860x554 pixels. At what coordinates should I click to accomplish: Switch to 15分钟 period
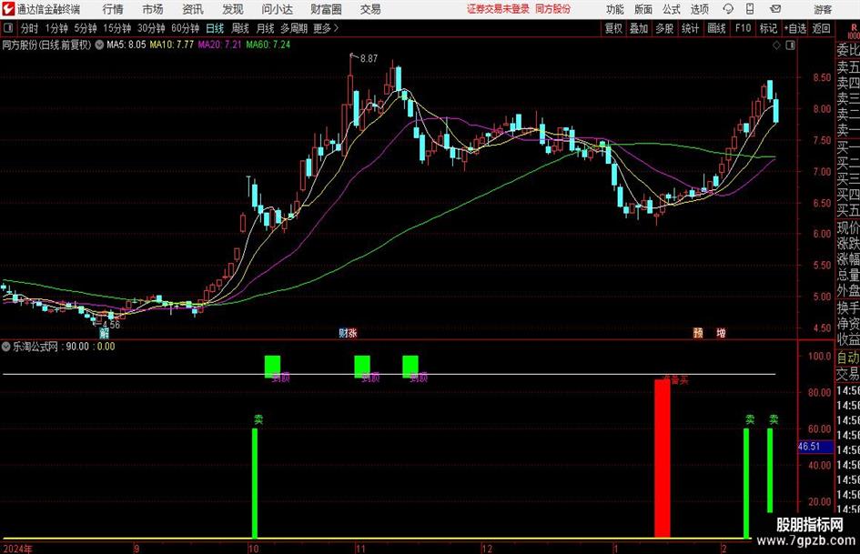click(116, 28)
